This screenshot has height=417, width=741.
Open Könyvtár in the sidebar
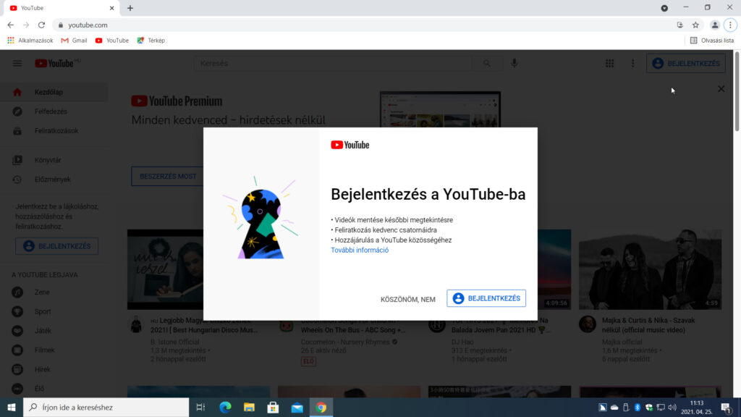tap(54, 160)
